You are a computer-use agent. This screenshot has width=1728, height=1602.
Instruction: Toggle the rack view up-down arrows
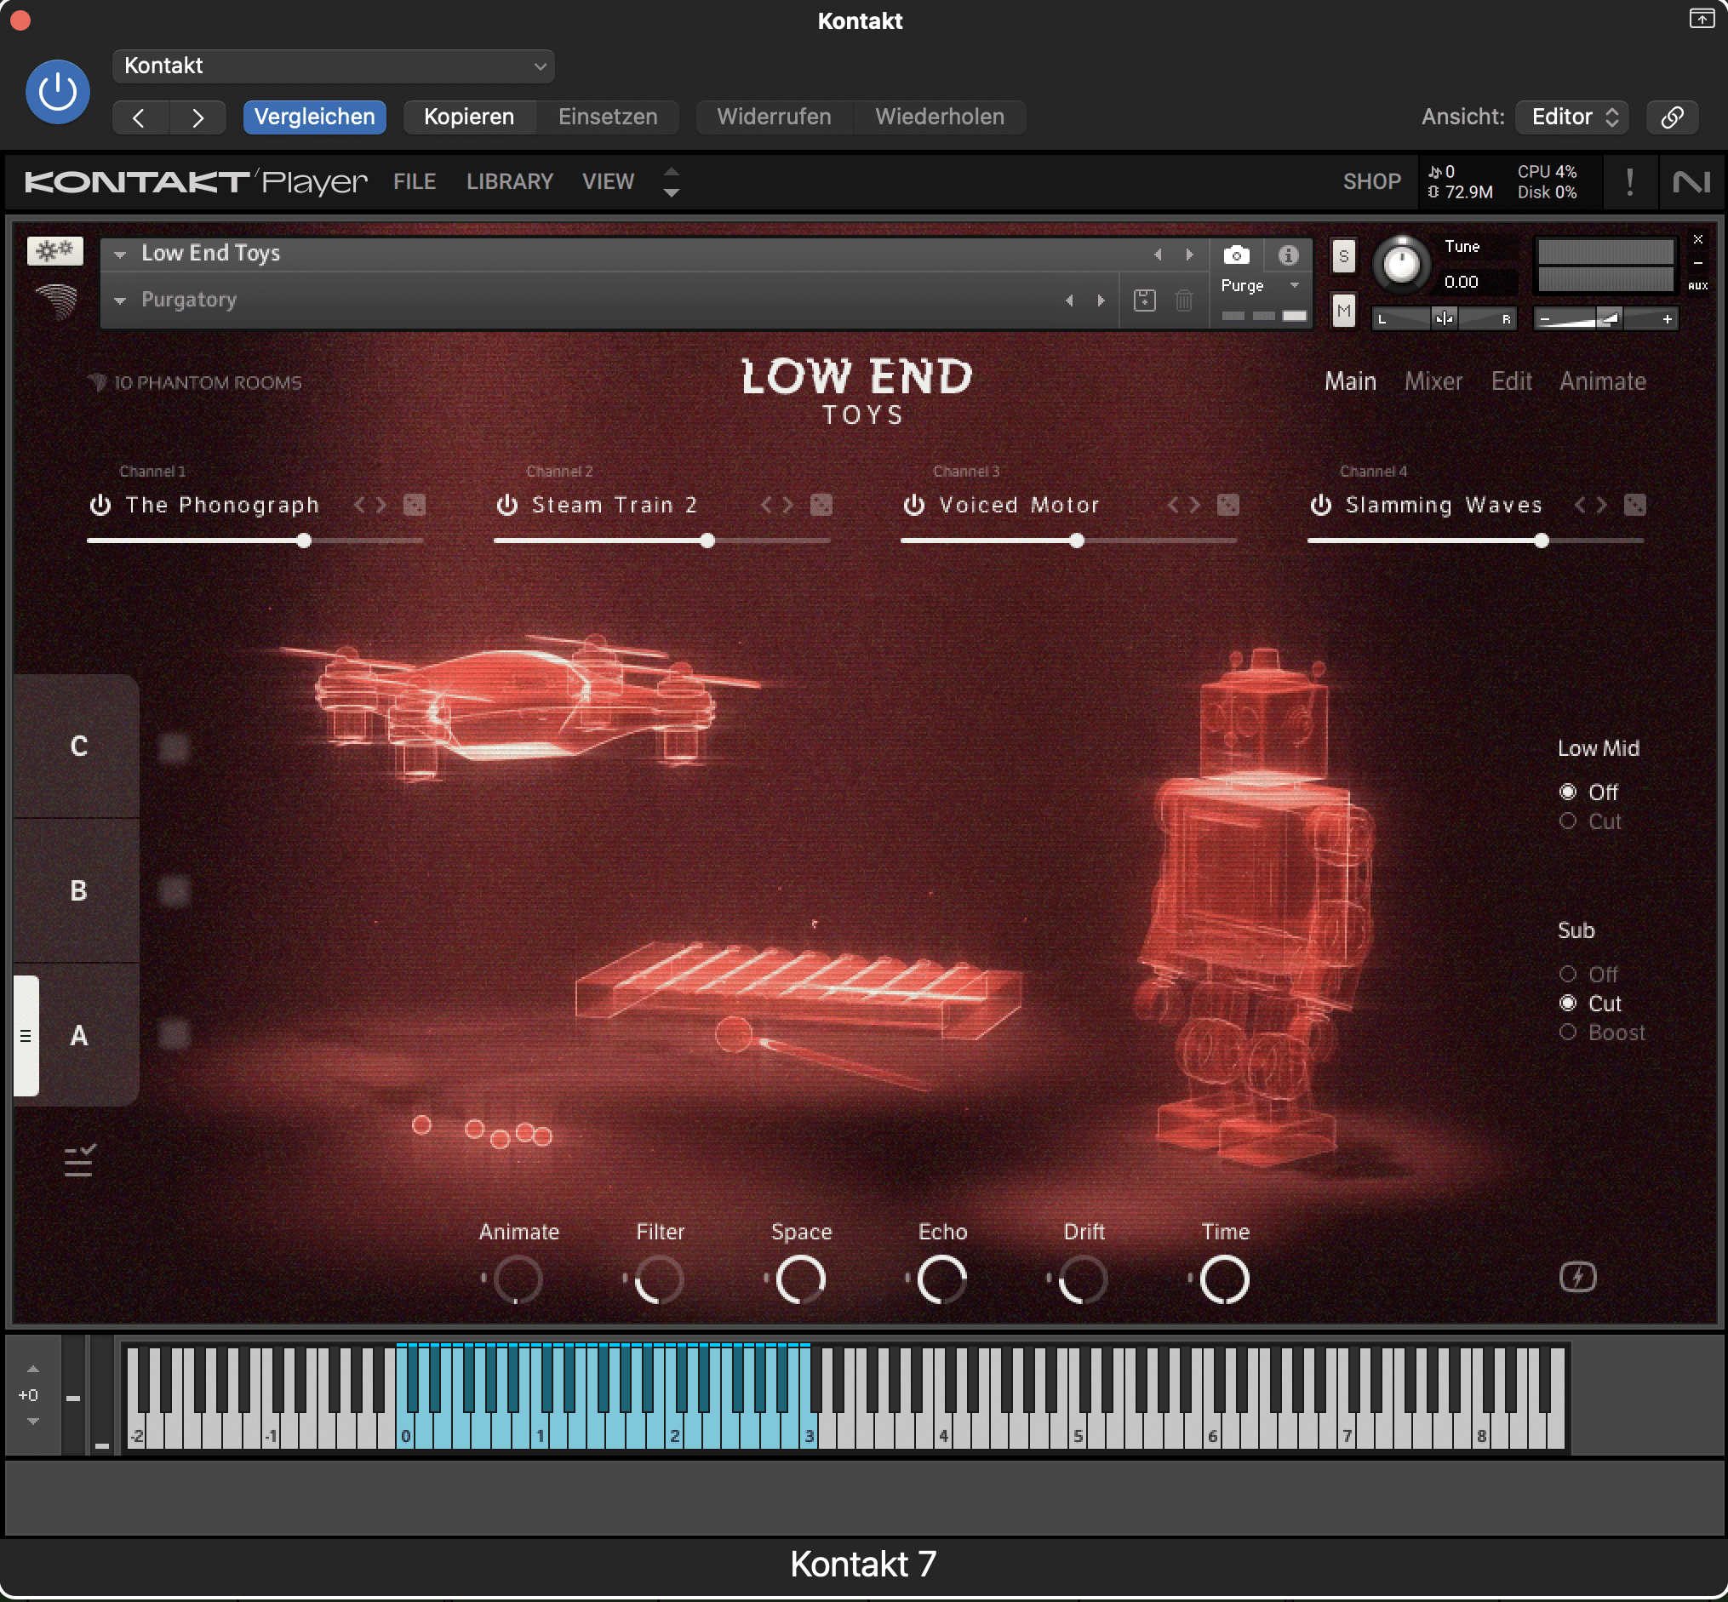point(671,182)
